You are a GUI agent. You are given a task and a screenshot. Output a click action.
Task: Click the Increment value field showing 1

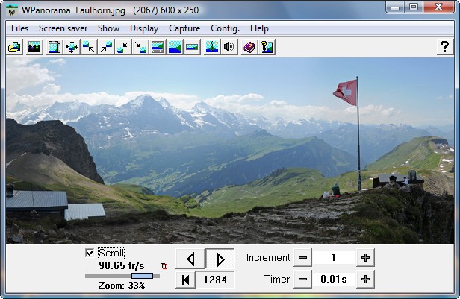point(334,258)
